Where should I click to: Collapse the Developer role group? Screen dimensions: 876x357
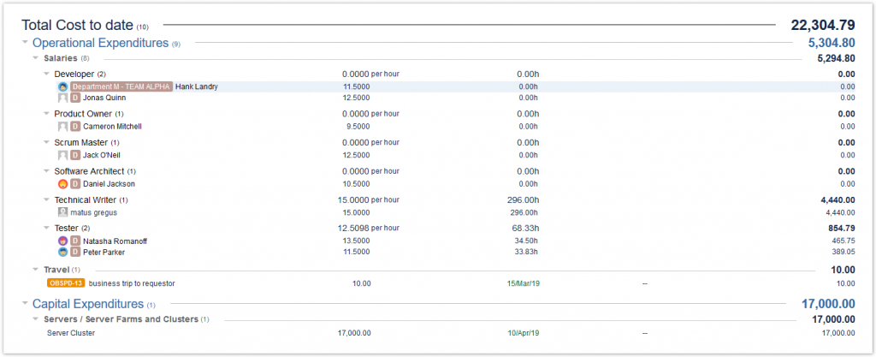(x=46, y=74)
